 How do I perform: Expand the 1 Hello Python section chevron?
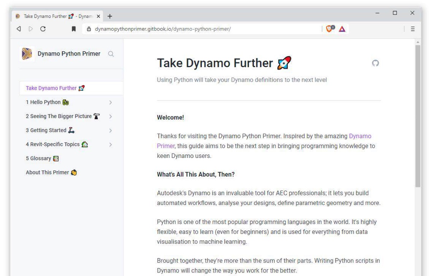(111, 102)
